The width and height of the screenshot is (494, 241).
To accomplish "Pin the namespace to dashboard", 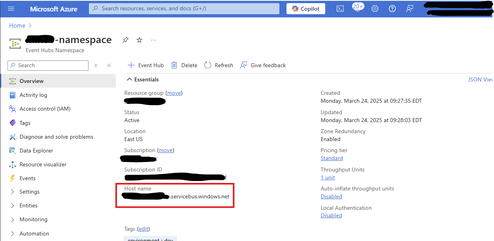I will [125, 40].
